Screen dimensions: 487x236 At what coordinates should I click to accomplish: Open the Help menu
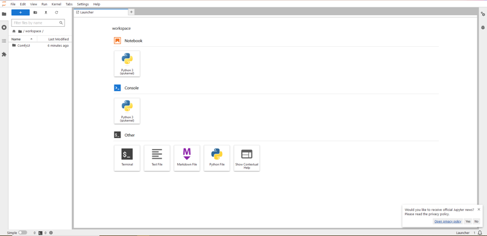(97, 4)
